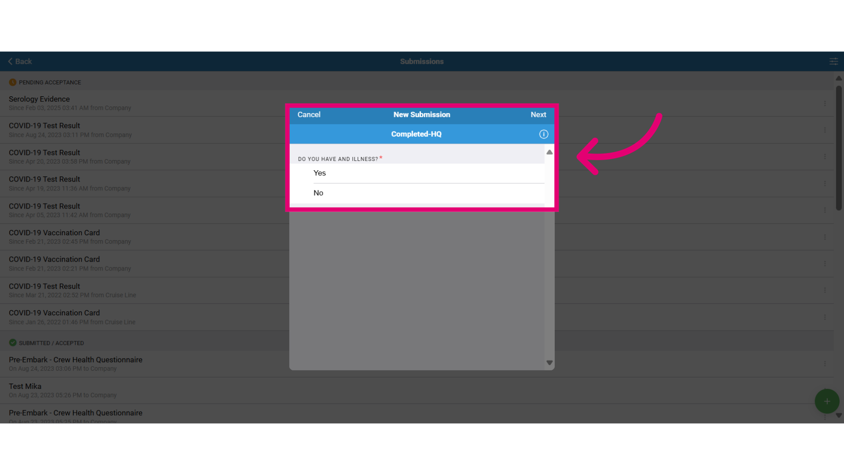Go Back from the Submissions screen
Viewport: 844px width, 475px height.
pos(20,62)
